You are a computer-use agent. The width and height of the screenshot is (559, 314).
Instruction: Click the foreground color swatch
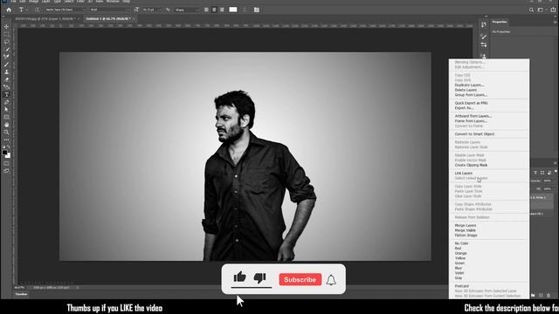pos(4,153)
